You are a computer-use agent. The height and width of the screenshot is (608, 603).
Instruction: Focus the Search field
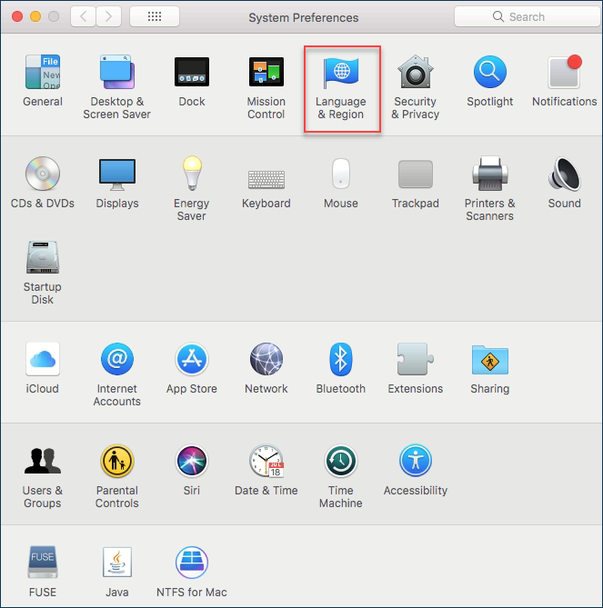[527, 16]
